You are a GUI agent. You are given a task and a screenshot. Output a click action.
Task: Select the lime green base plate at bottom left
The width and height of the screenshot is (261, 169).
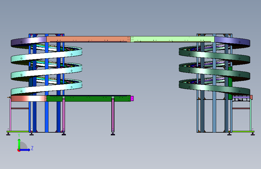[x=18, y=132]
